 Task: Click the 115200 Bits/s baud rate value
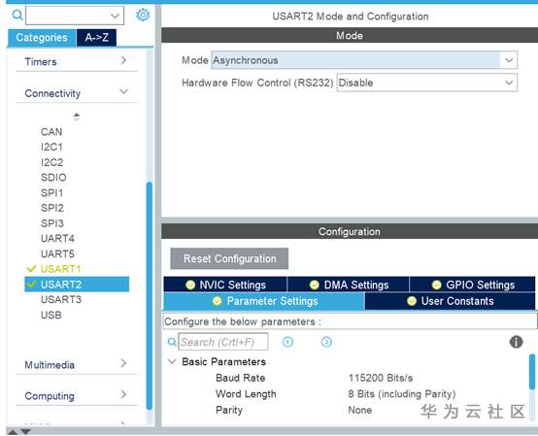pyautogui.click(x=381, y=378)
